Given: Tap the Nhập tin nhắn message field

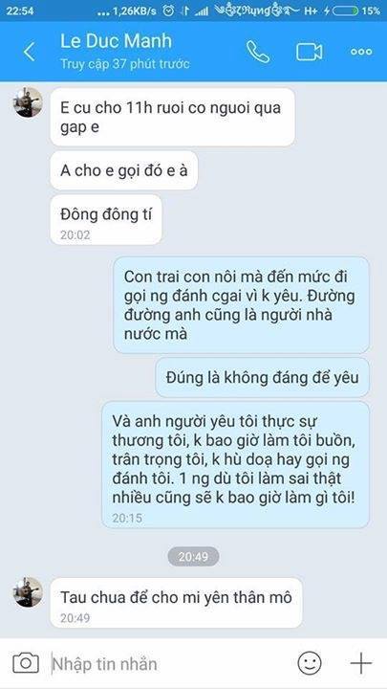Looking at the screenshot, I should 171,663.
